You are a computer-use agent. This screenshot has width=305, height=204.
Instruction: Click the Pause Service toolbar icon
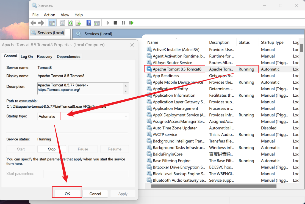click(x=123, y=23)
